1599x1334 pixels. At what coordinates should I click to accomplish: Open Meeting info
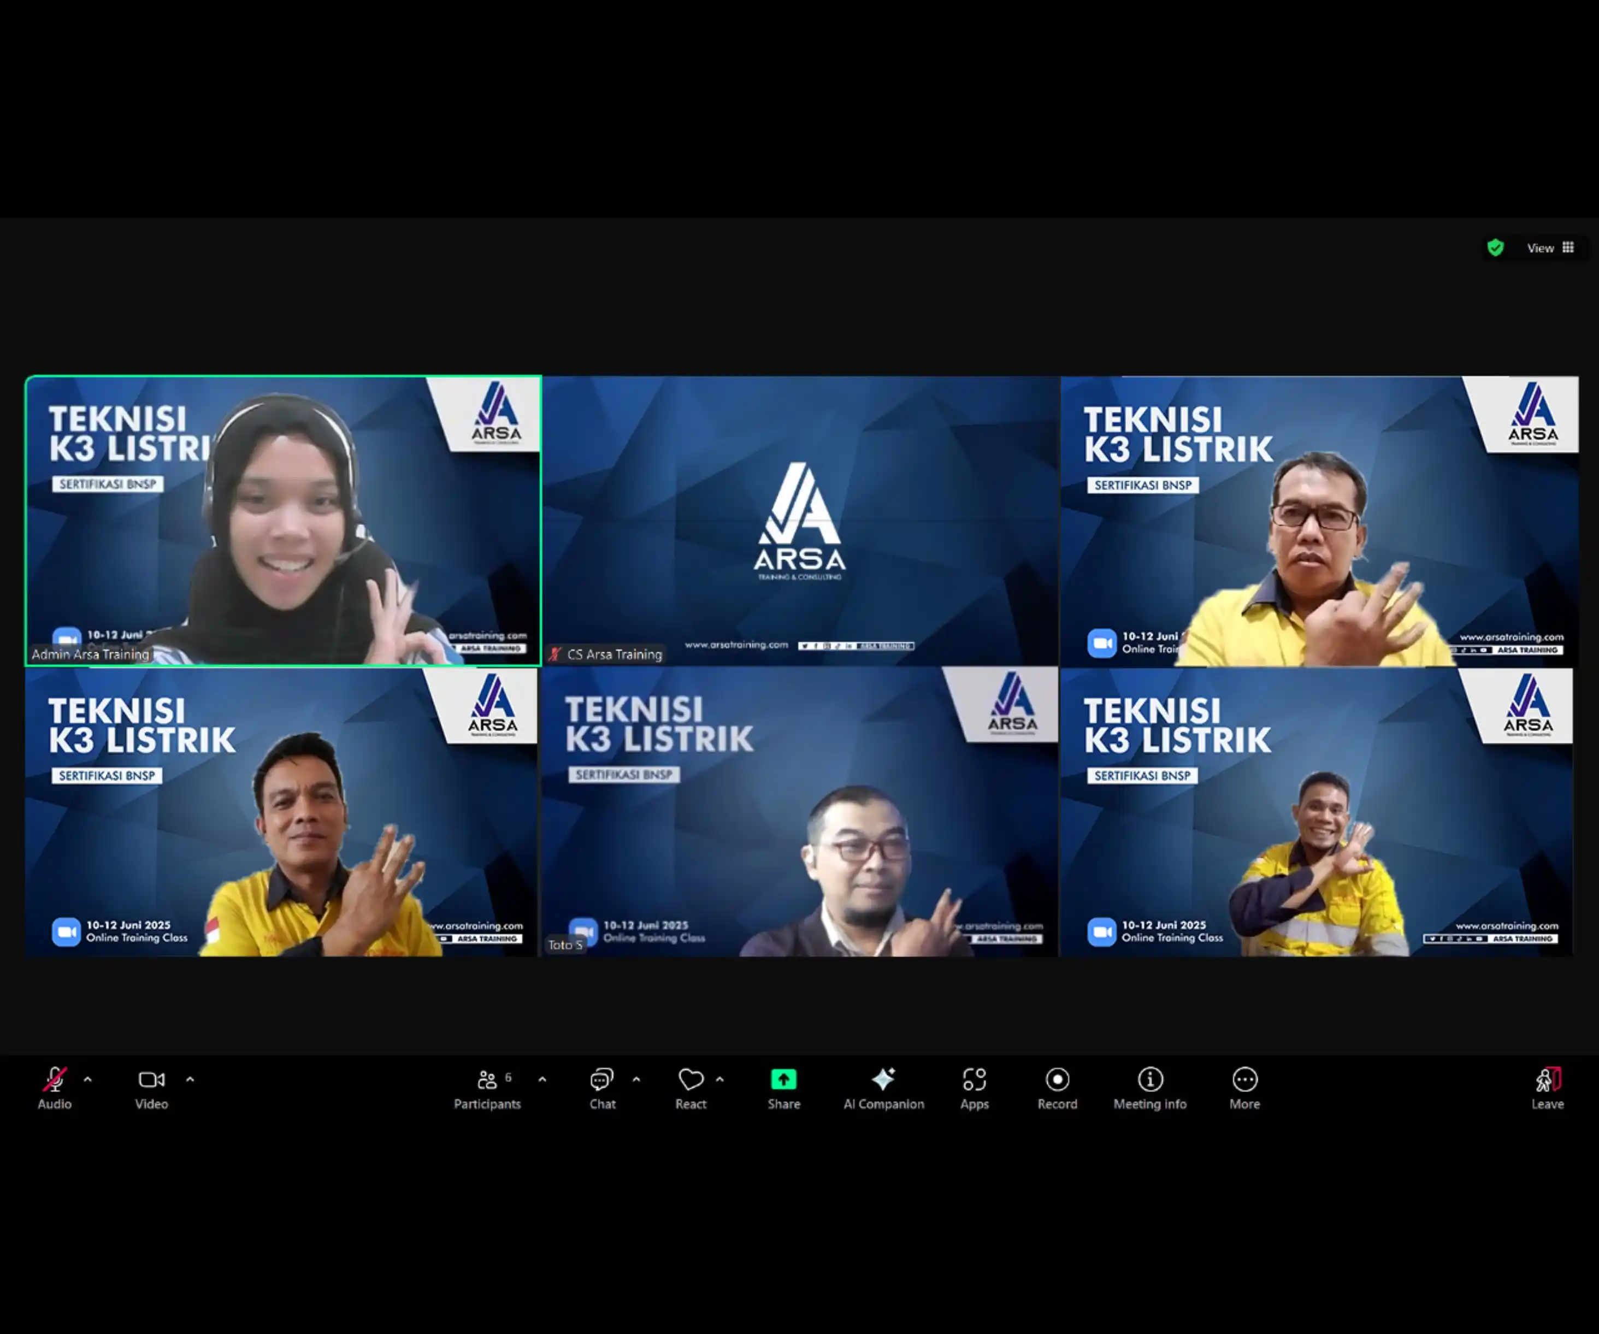point(1150,1088)
